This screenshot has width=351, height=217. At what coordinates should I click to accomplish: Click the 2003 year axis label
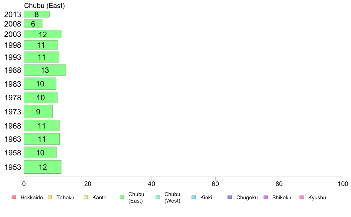click(13, 34)
